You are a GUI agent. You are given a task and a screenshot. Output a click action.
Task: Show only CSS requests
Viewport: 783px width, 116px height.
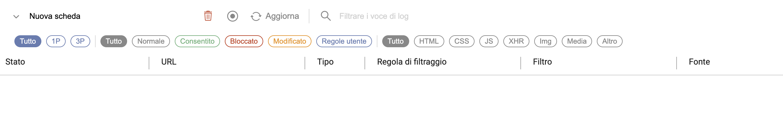pyautogui.click(x=461, y=41)
